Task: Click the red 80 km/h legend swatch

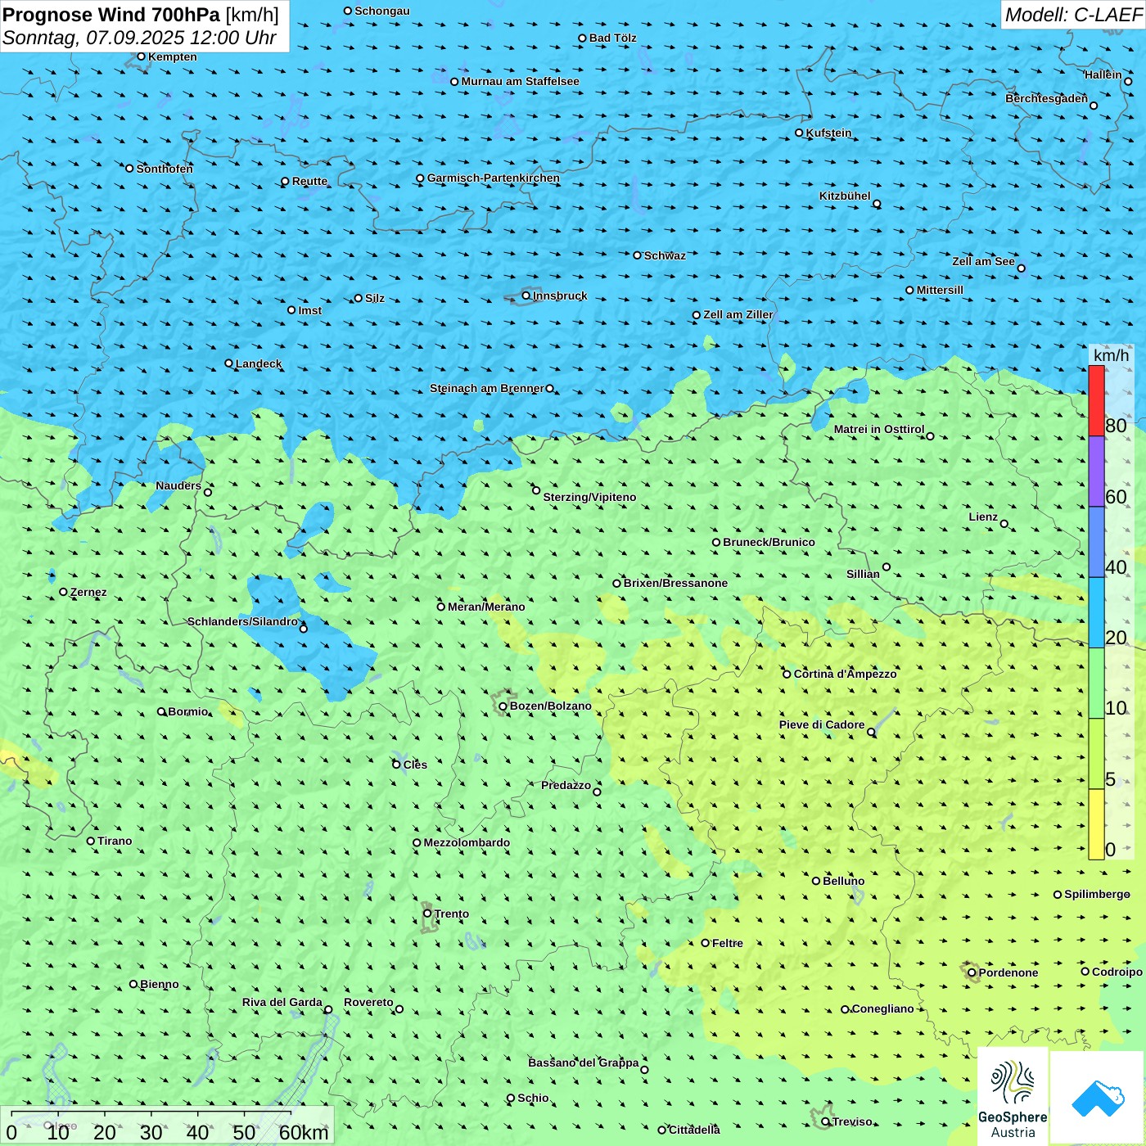Action: (x=1096, y=400)
